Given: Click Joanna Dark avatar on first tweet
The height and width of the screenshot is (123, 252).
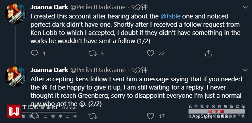Looking at the screenshot, I should [15, 13].
